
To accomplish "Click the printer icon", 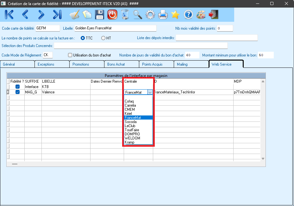I will click(163, 15).
